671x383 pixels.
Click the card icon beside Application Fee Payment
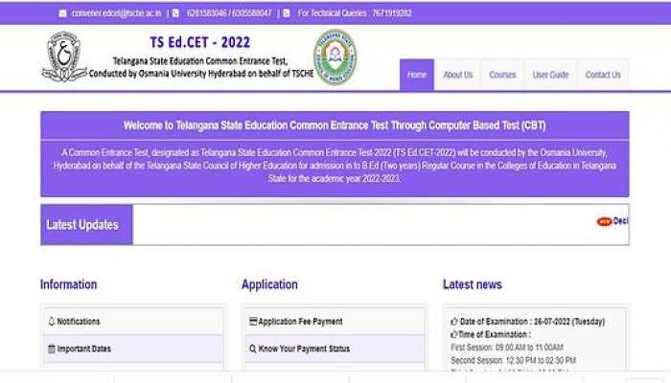(x=253, y=321)
